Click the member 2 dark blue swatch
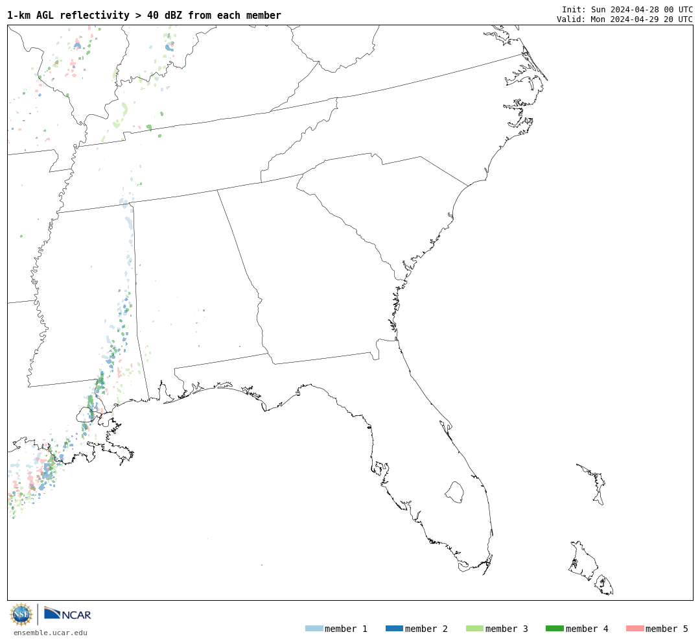The width and height of the screenshot is (700, 641). click(394, 629)
